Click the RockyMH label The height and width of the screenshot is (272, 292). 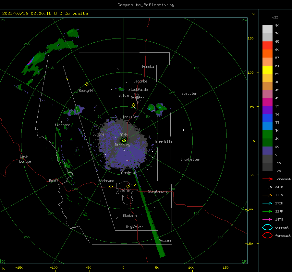point(86,91)
